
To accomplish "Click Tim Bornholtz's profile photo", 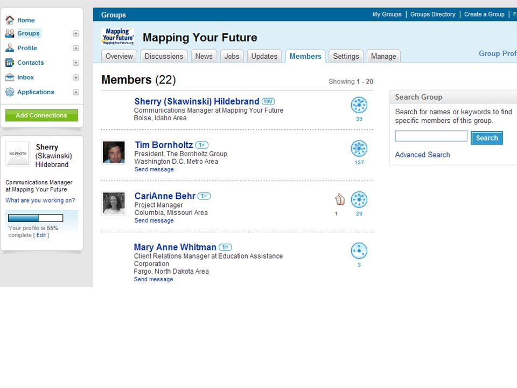I will point(114,153).
